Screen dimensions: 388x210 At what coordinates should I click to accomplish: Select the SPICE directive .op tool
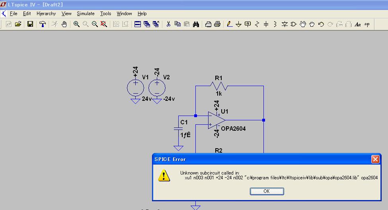pyautogui.click(x=367, y=24)
